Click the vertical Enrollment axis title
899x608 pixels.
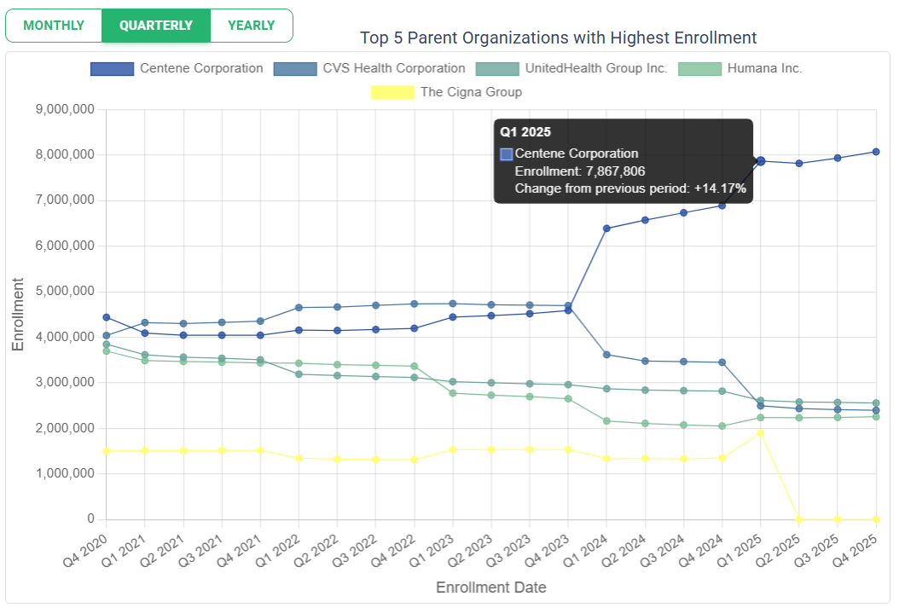(x=18, y=315)
